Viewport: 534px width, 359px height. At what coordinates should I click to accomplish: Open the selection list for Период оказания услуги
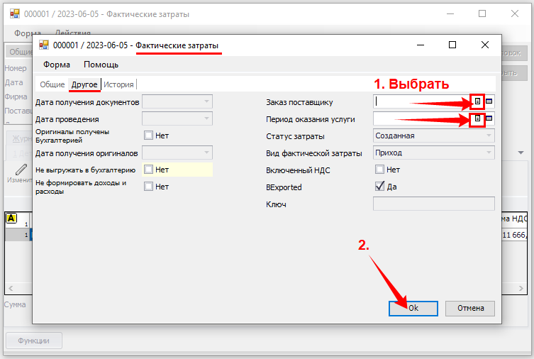[478, 118]
